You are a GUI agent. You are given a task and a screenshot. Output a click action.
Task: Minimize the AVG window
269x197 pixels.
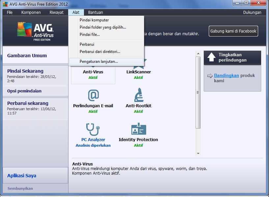click(237, 3)
